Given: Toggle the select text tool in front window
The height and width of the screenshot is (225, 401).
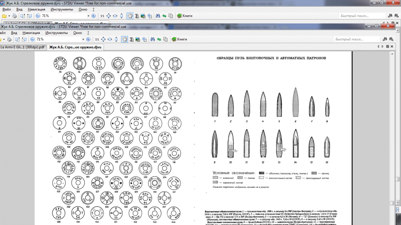Looking at the screenshot, I should pos(132,40).
